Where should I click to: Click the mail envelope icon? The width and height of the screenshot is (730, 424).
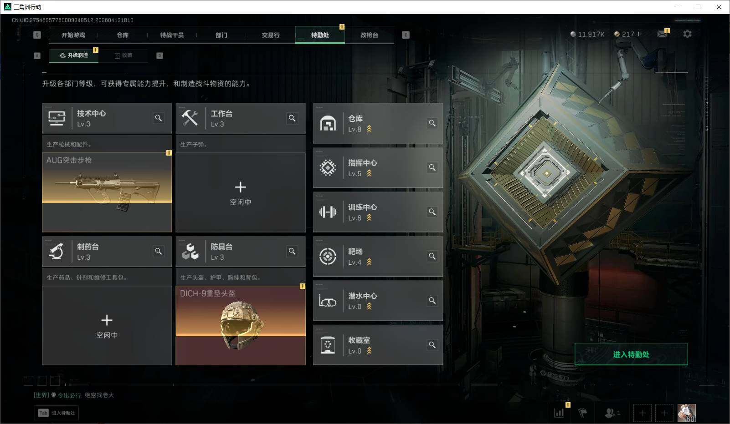[662, 34]
